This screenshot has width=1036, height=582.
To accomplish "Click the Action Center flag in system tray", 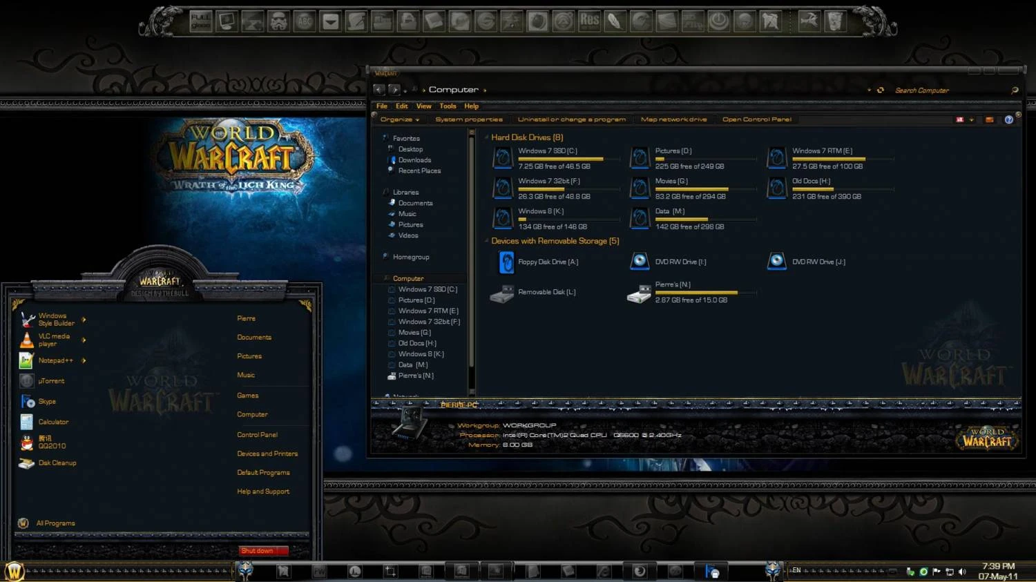I will point(937,571).
